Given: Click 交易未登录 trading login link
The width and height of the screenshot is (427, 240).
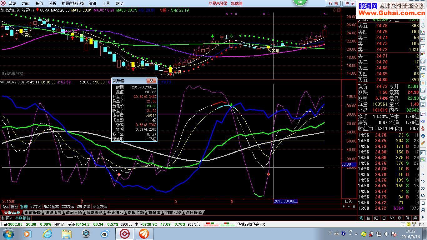Looking at the screenshot, I should [218, 3].
